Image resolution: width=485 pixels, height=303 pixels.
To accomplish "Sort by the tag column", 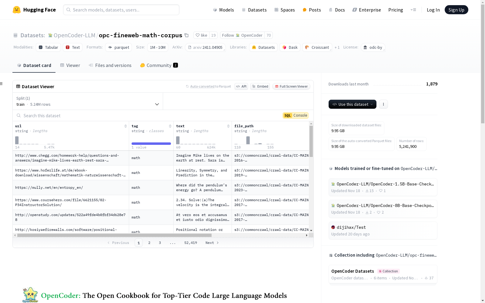I will tap(170, 126).
